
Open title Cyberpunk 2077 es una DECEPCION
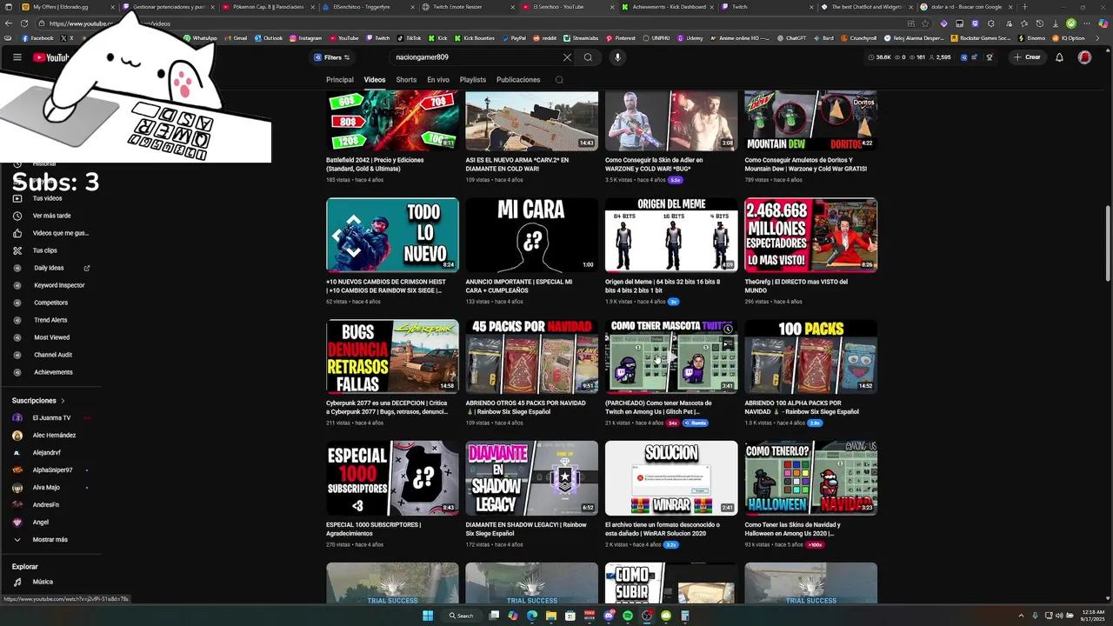pos(388,407)
